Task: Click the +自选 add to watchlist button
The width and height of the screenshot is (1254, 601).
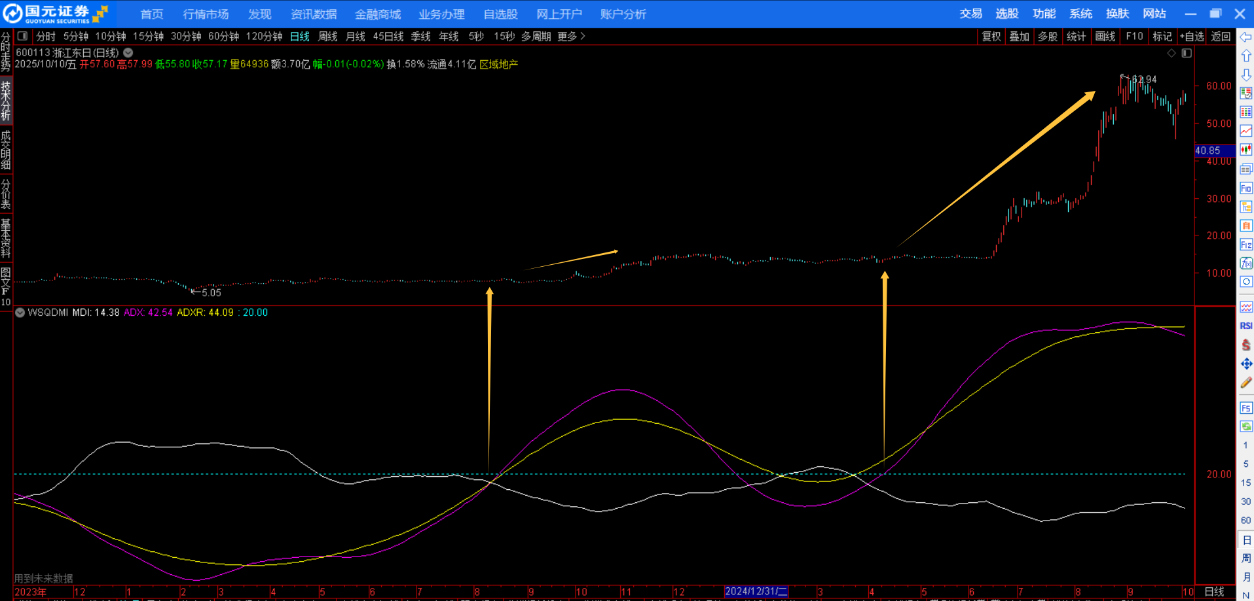Action: [1192, 37]
